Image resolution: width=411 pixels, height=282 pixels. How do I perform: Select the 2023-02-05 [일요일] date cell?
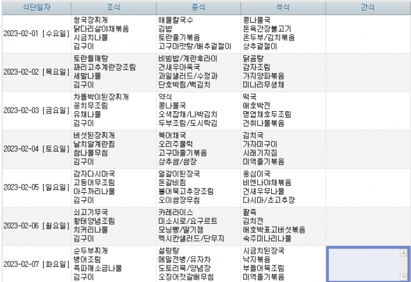point(35,187)
